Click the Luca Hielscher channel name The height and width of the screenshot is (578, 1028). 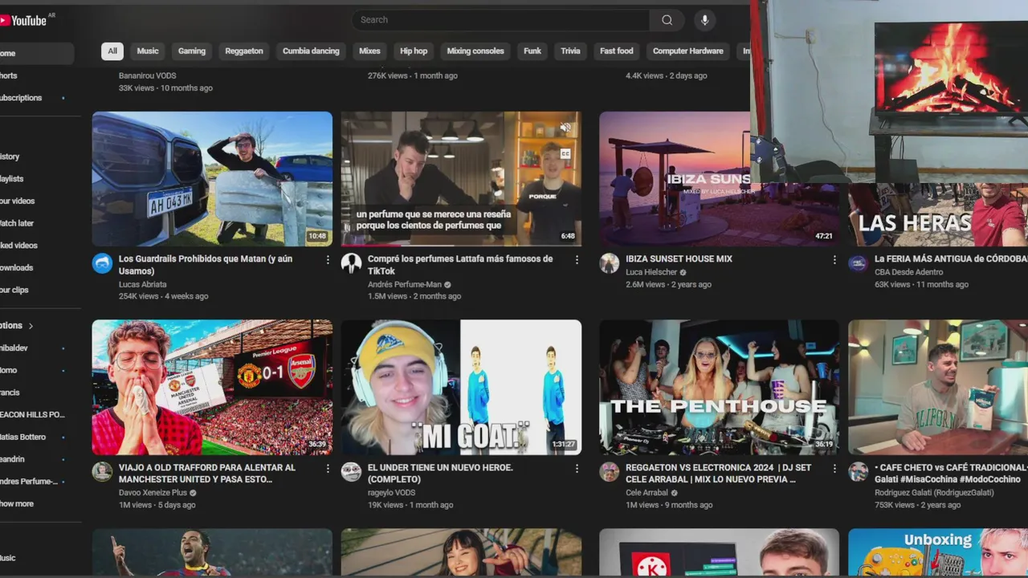(x=652, y=272)
